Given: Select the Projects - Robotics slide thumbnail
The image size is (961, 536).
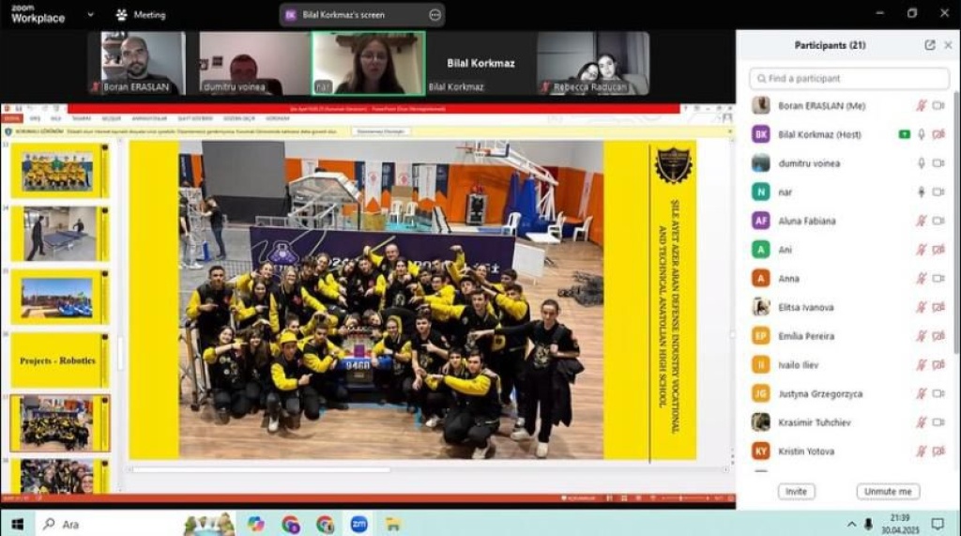Looking at the screenshot, I should pyautogui.click(x=59, y=360).
